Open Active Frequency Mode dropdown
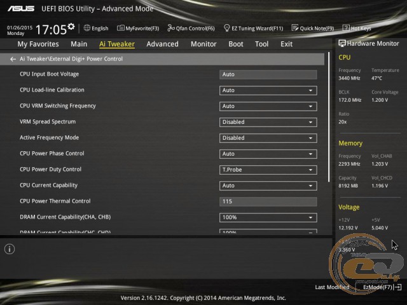This screenshot has width=407, height=305. (268, 138)
